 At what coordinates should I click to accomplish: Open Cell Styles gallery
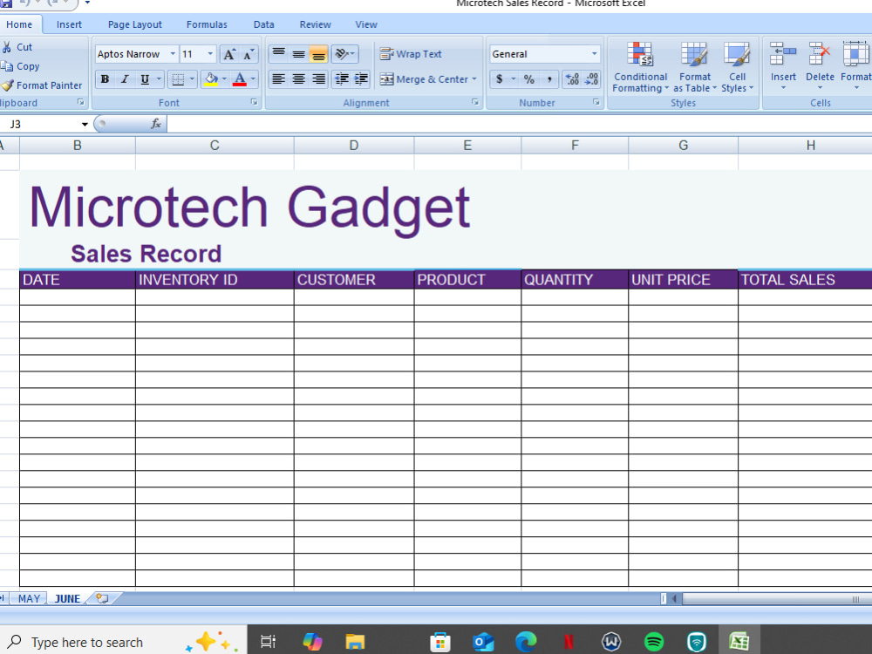coord(737,67)
